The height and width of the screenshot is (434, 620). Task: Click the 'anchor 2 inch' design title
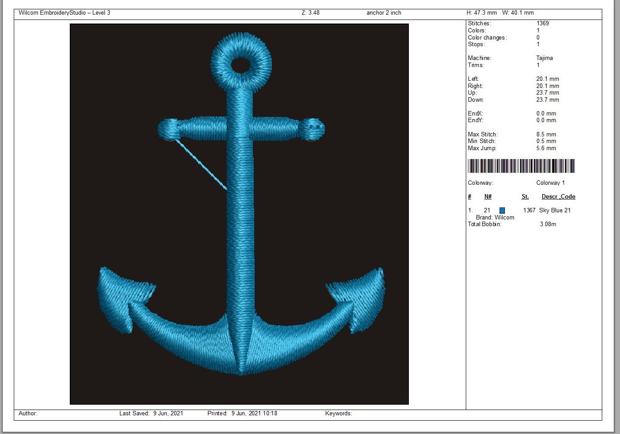tap(384, 13)
